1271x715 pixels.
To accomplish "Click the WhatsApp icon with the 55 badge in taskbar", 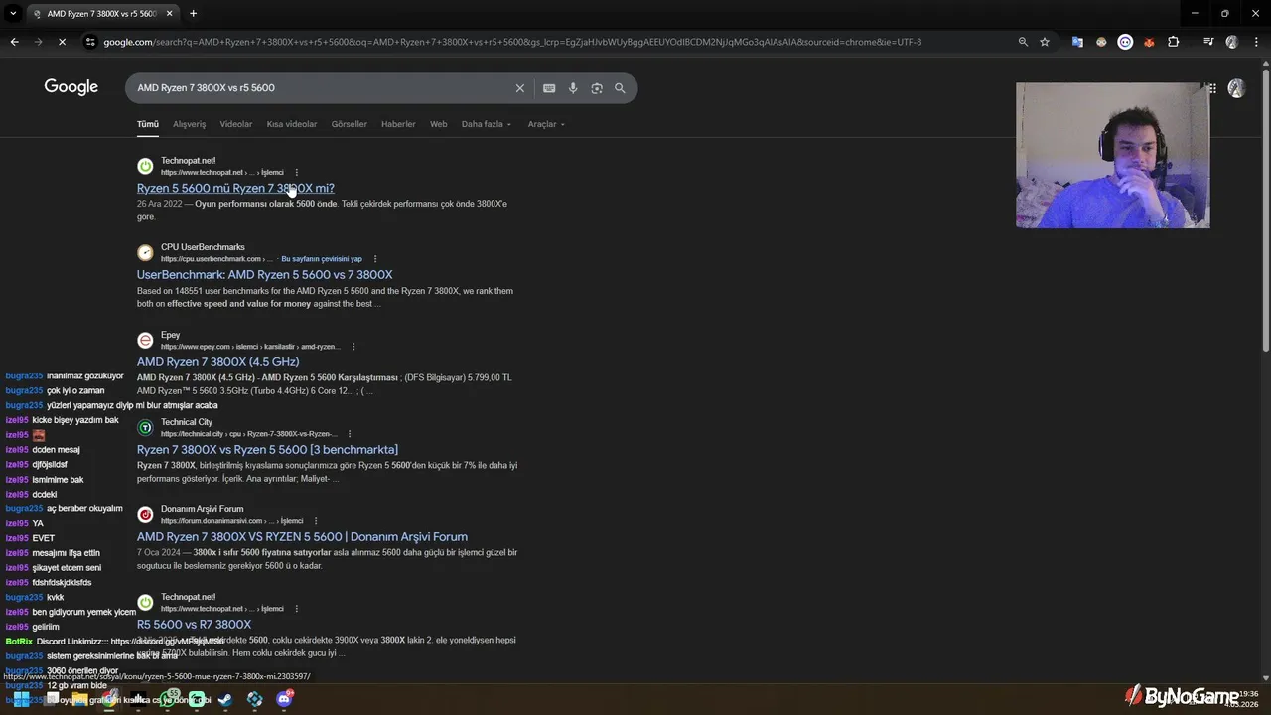I will (170, 699).
